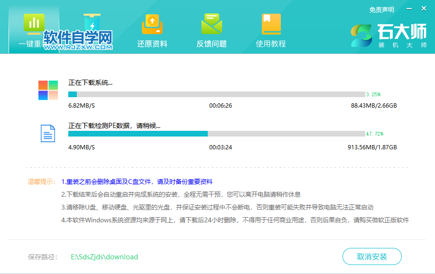Open the 反馈问题 envelope icon
This screenshot has height=274, width=435.
212,24
